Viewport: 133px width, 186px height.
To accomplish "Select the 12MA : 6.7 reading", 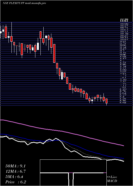I will pos(15,171).
